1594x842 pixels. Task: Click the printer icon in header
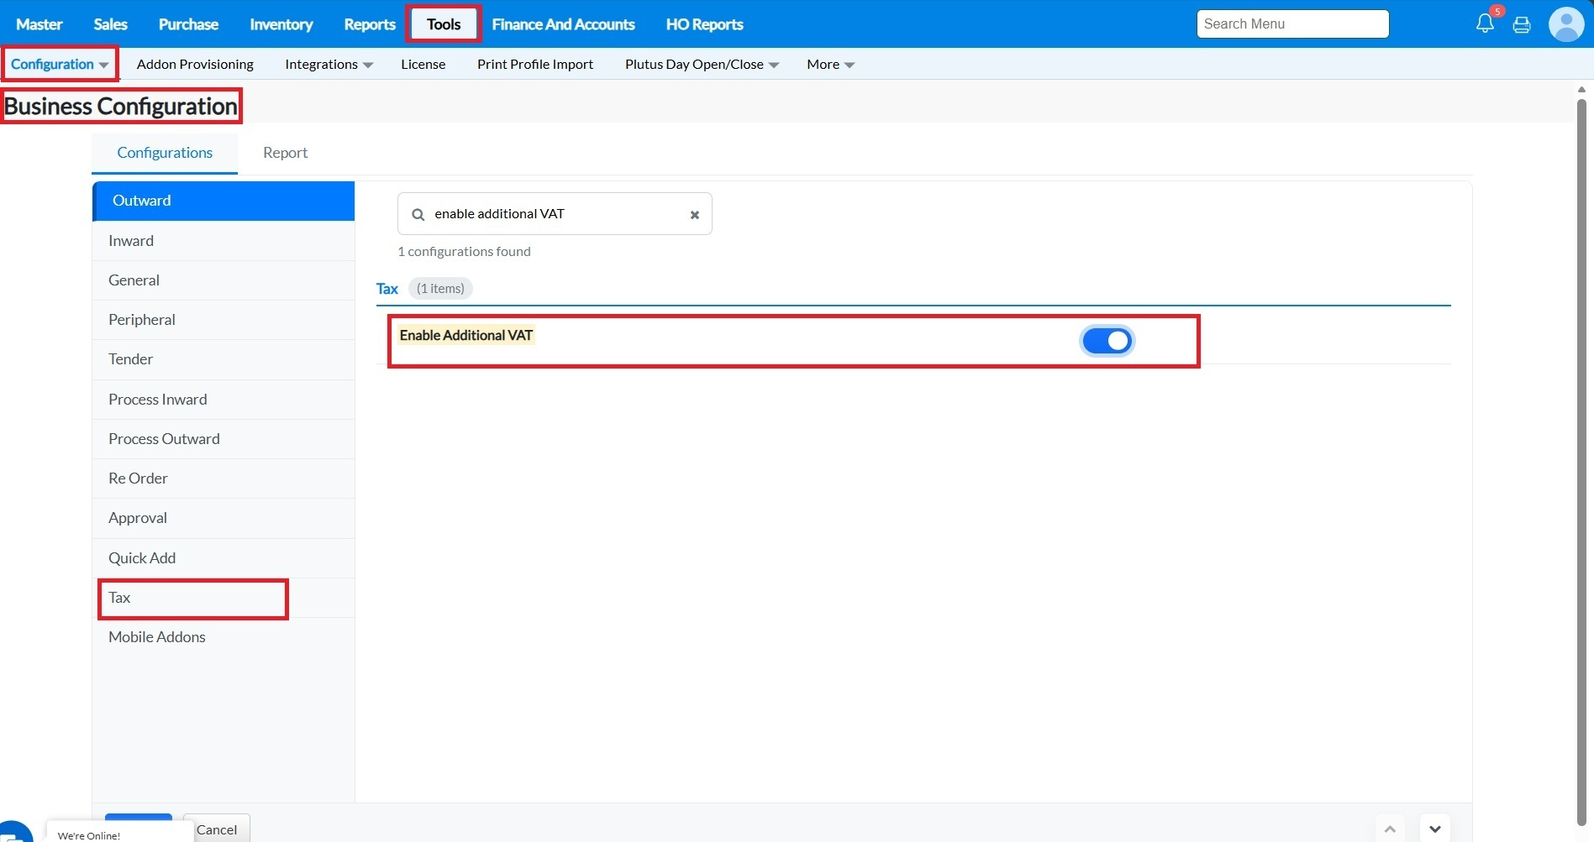point(1522,24)
